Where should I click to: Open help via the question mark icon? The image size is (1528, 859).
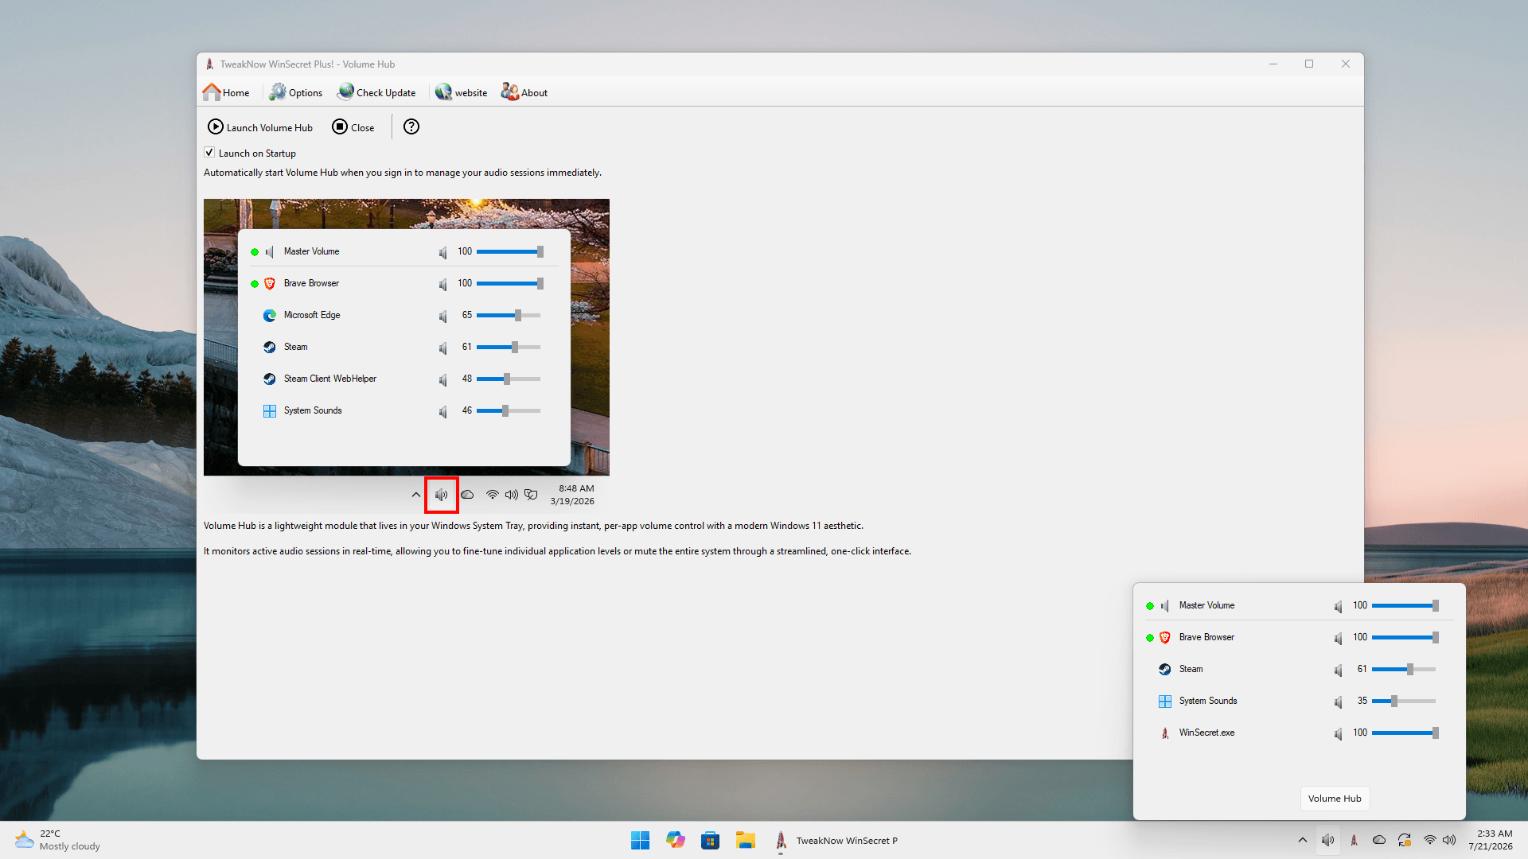[411, 127]
